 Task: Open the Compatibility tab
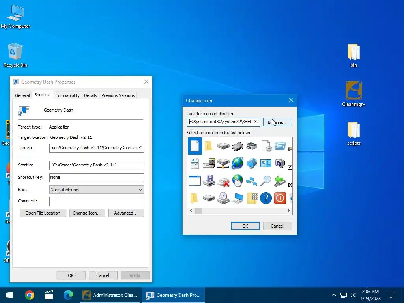(x=67, y=95)
